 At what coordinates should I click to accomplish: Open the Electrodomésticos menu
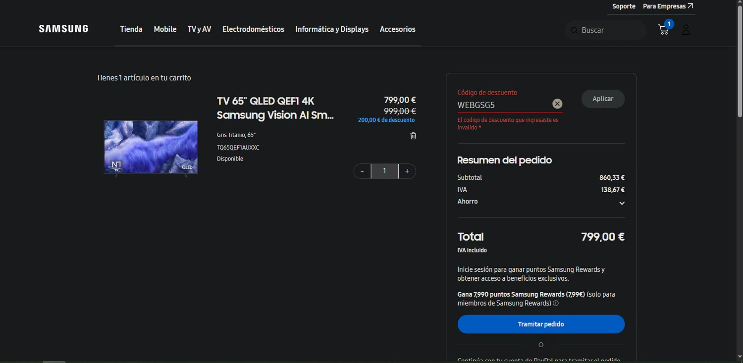253,29
